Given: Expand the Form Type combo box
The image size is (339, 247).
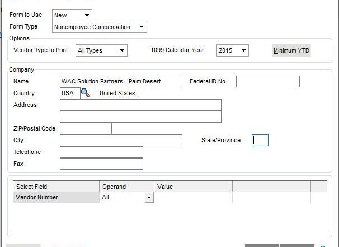Looking at the screenshot, I should pos(100,27).
